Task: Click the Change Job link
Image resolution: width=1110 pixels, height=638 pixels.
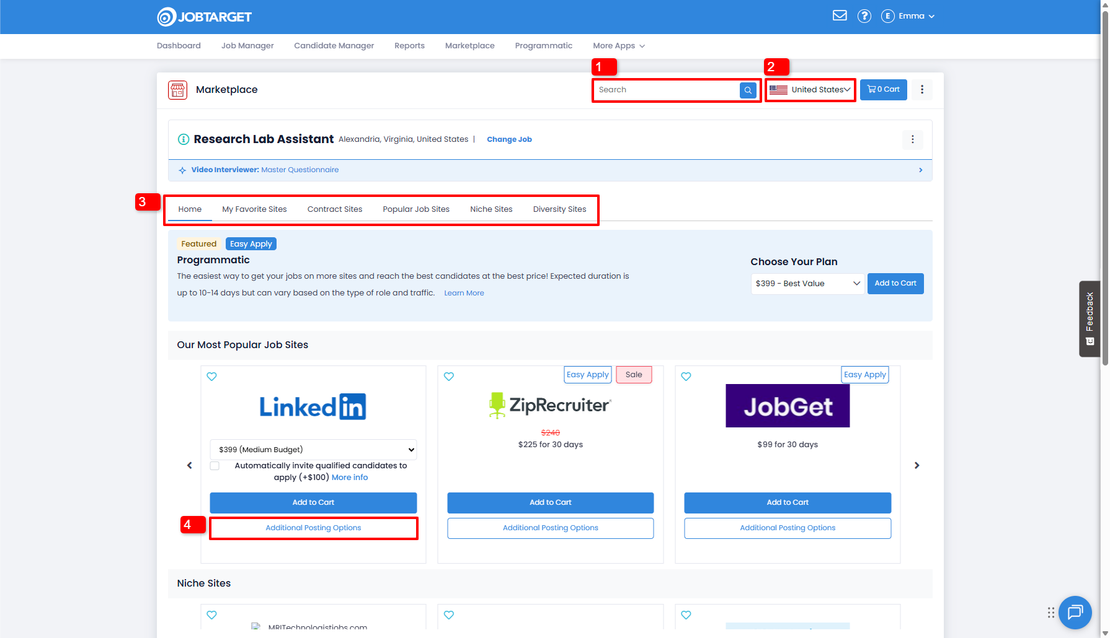Action: [509, 139]
